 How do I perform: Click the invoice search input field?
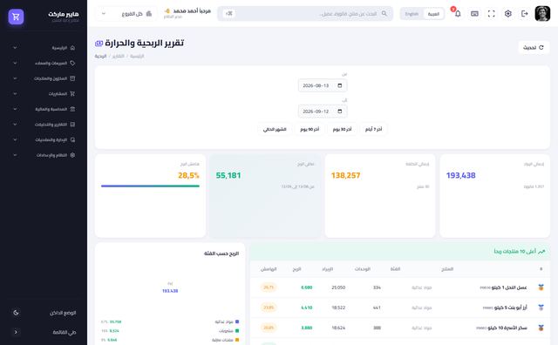[305, 14]
